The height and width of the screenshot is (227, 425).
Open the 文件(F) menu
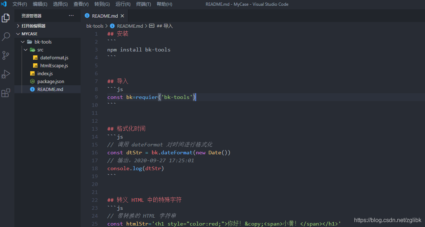20,4
